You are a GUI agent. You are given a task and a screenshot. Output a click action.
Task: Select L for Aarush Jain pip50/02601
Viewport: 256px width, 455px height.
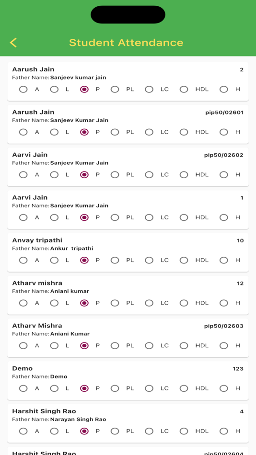coord(54,132)
